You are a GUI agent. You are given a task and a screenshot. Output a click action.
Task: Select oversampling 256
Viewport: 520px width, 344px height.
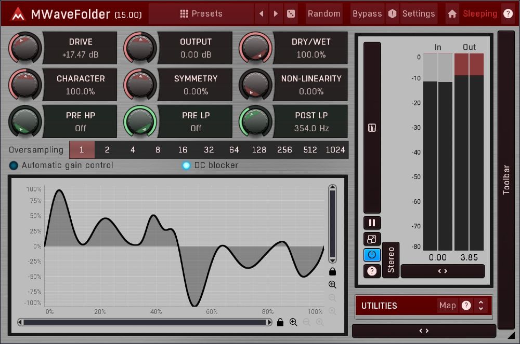284,150
